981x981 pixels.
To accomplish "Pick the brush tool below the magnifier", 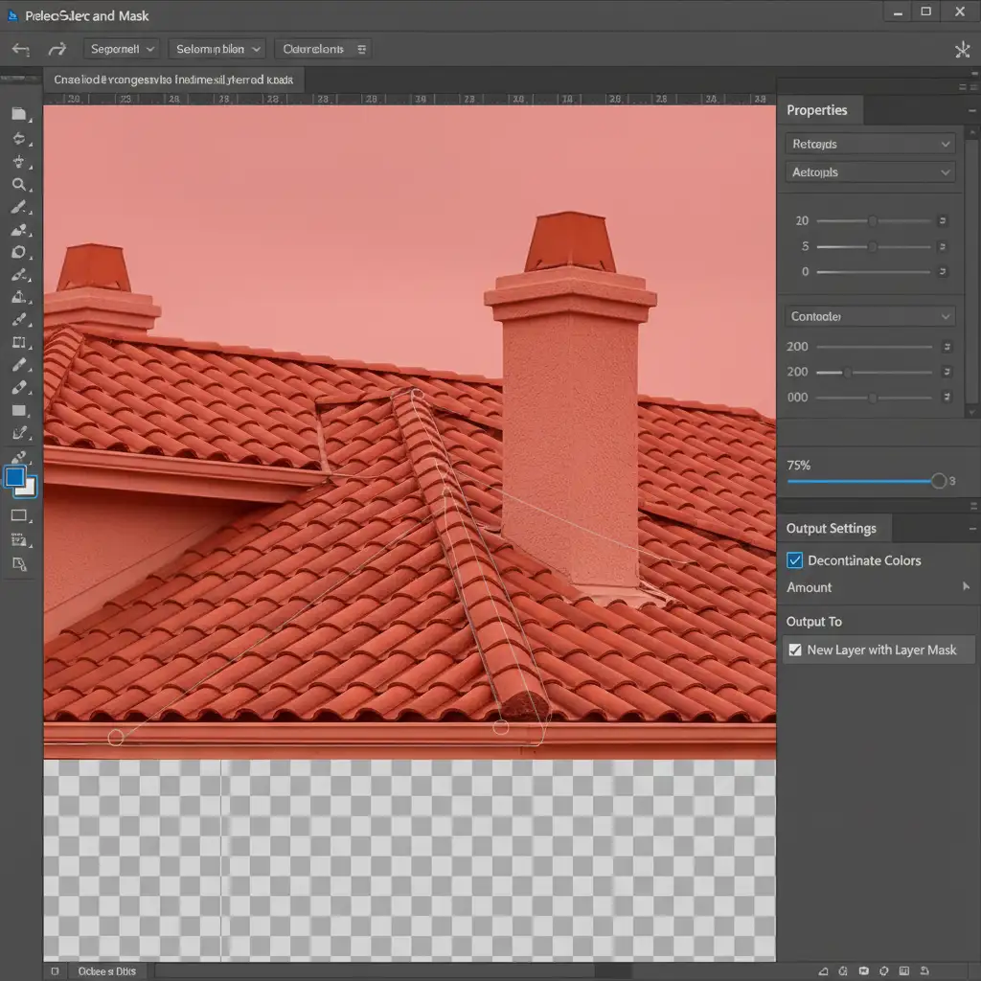I will (19, 207).
